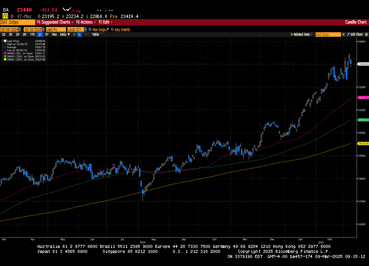Enable the Key Events checkbox
Image resolution: width=369 pixels, height=266 pixels.
coord(112,30)
